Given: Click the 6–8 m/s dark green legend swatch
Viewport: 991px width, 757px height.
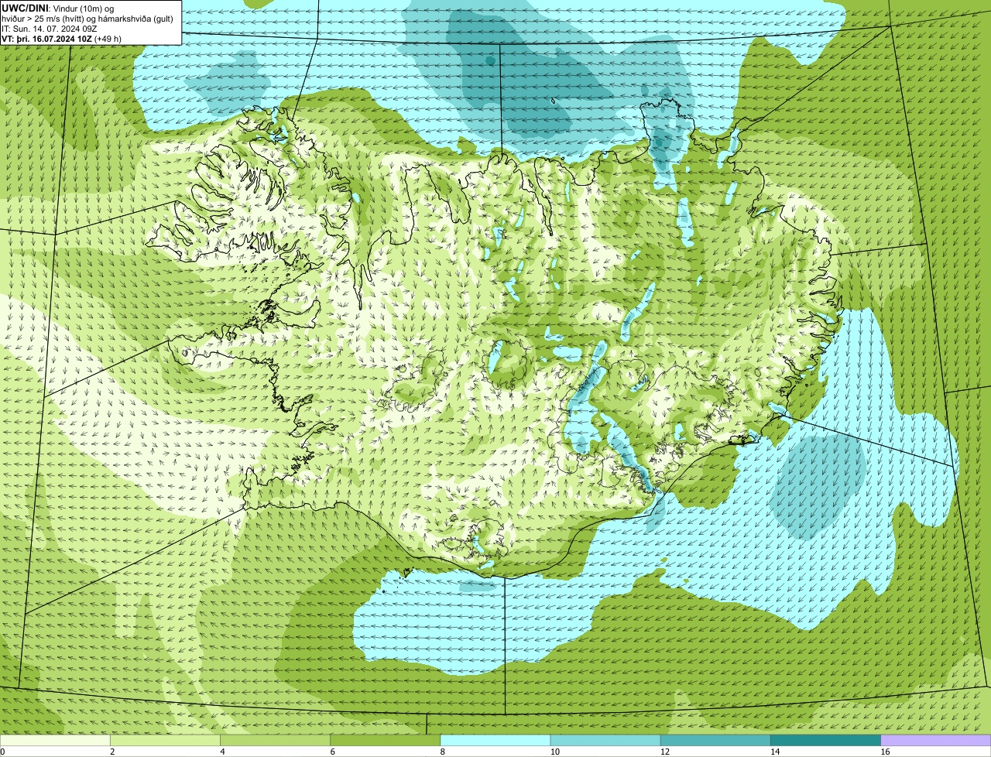Looking at the screenshot, I should [386, 741].
